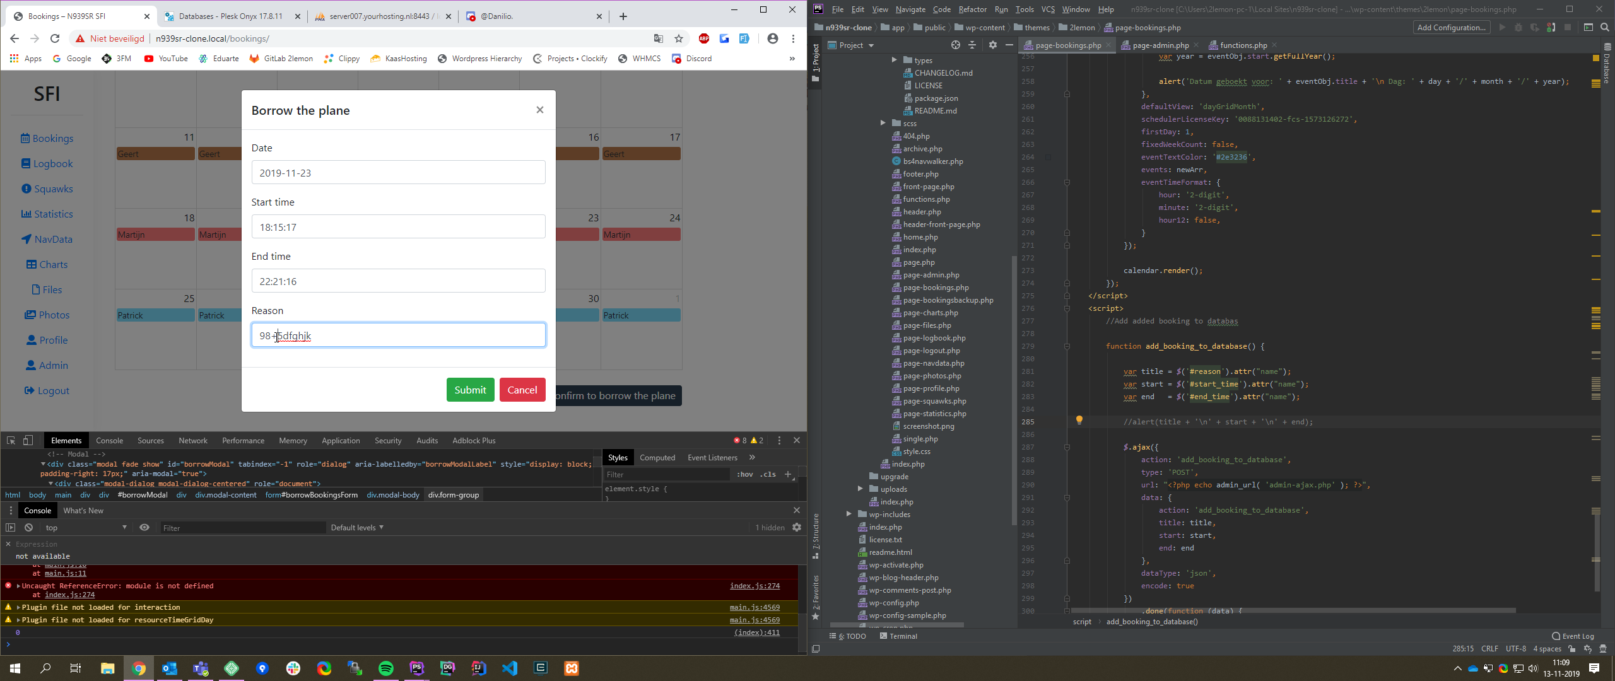The image size is (1615, 681).
Task: Toggle the :hov element state button
Action: coord(745,474)
